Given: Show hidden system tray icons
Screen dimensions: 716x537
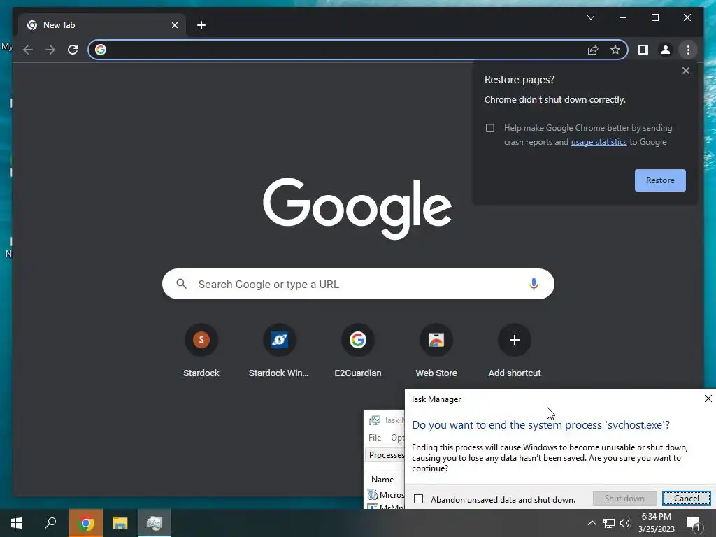Looking at the screenshot, I should (x=592, y=523).
